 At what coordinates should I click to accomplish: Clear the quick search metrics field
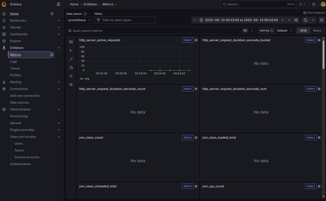coord(252,31)
